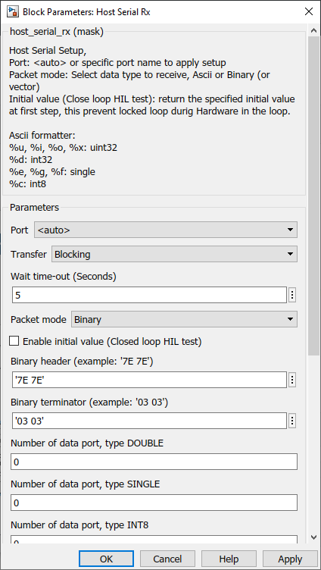Screen dimensions: 321x570
Task: Click the 'Binary header (example: '7E 7E')' label
Action: [x=83, y=362]
